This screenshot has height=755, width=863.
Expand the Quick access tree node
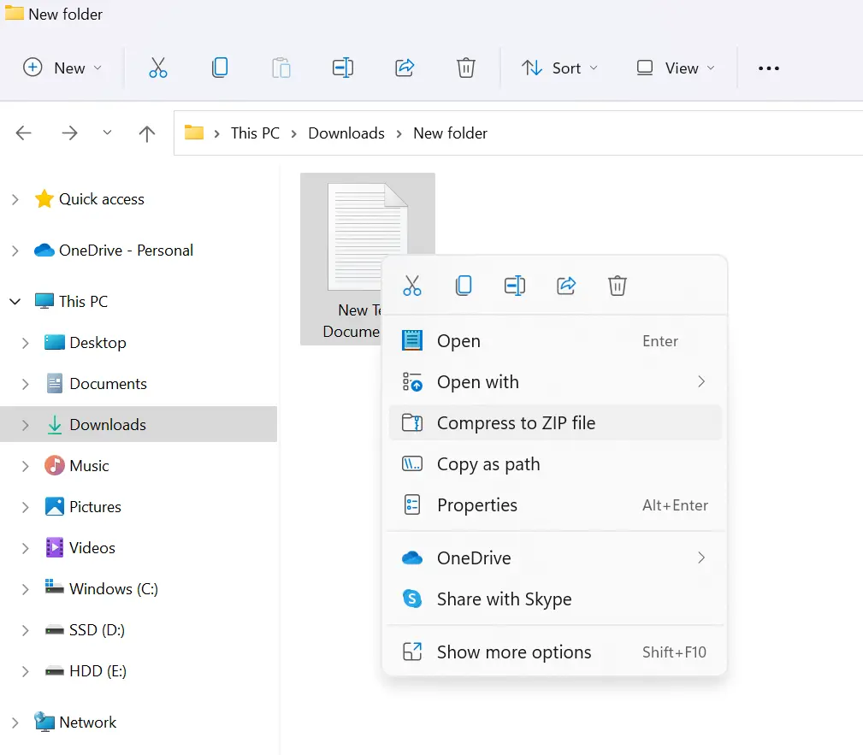(15, 199)
